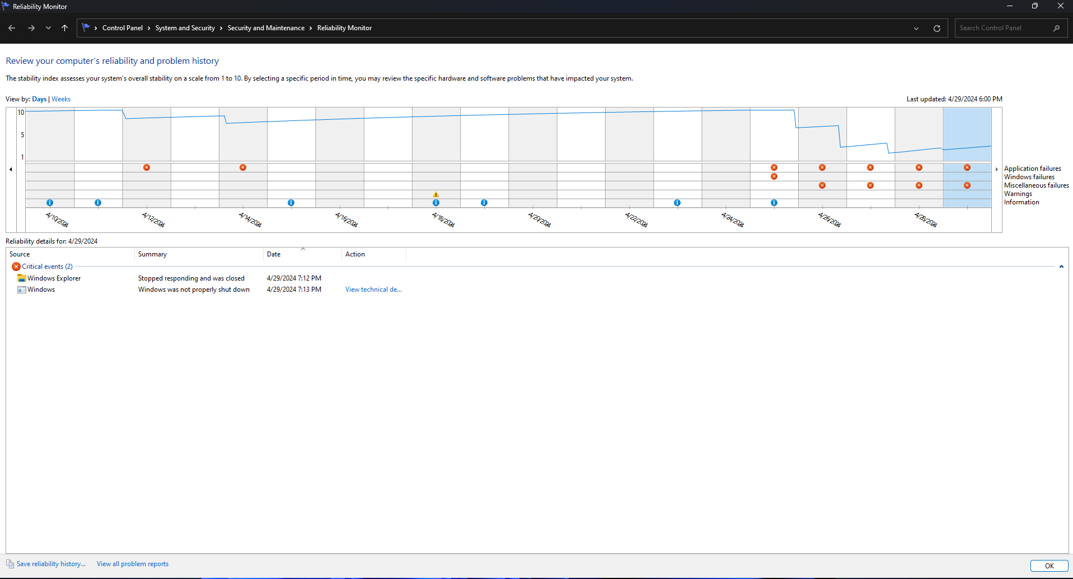Sort by the Summary column header
Viewport: 1073px width, 579px height.
pos(199,254)
